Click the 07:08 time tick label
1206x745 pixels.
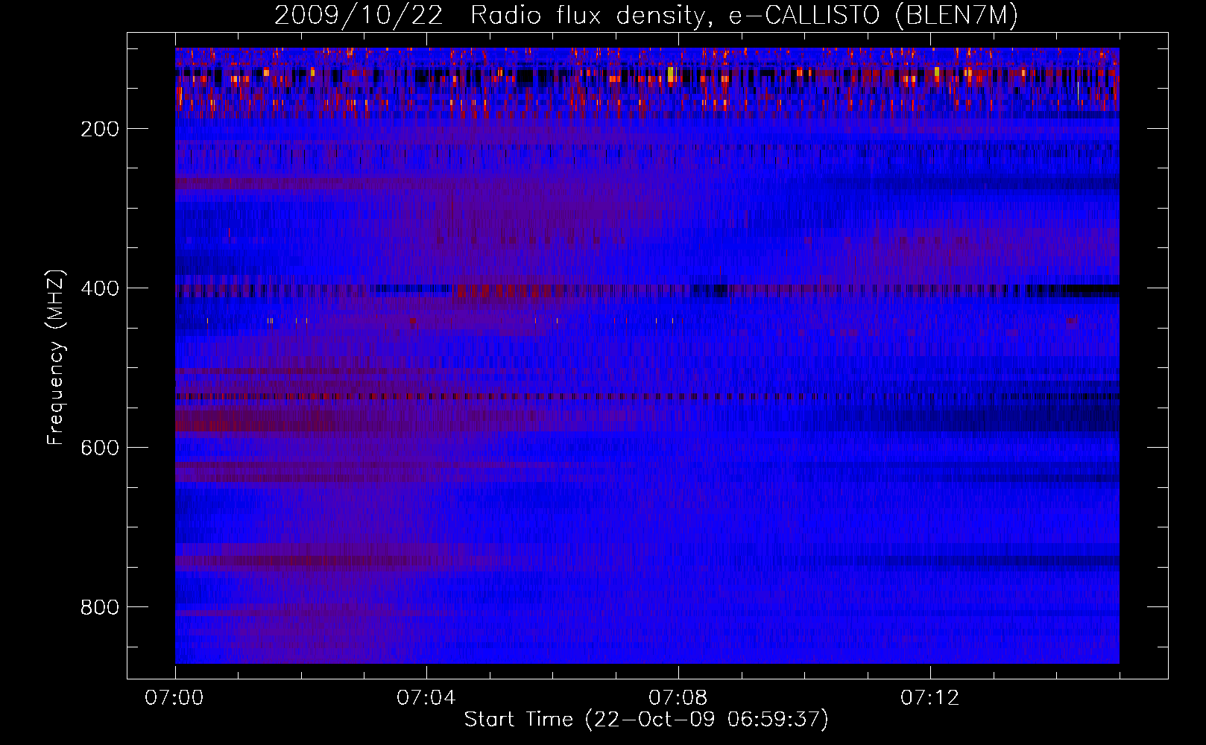[678, 698]
